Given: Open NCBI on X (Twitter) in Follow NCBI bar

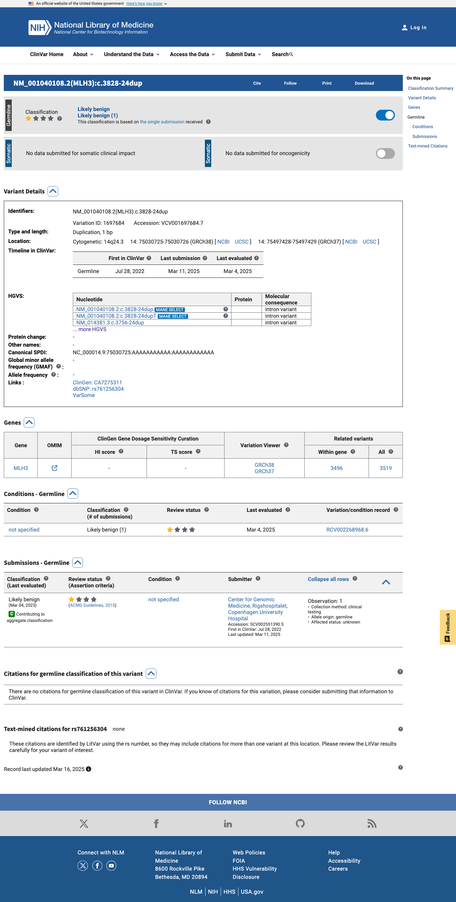Looking at the screenshot, I should pyautogui.click(x=84, y=824).
